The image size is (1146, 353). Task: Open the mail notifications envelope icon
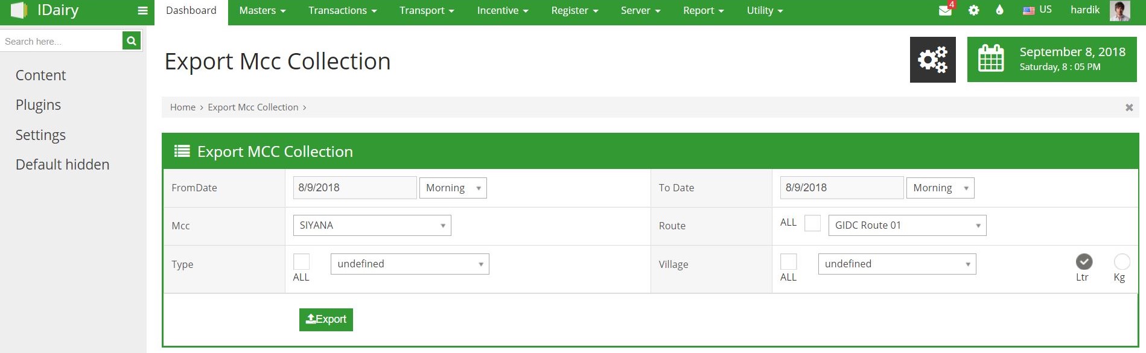click(x=945, y=10)
